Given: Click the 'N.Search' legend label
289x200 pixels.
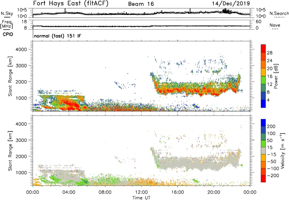Looking at the screenshot, I should pos(279,13).
